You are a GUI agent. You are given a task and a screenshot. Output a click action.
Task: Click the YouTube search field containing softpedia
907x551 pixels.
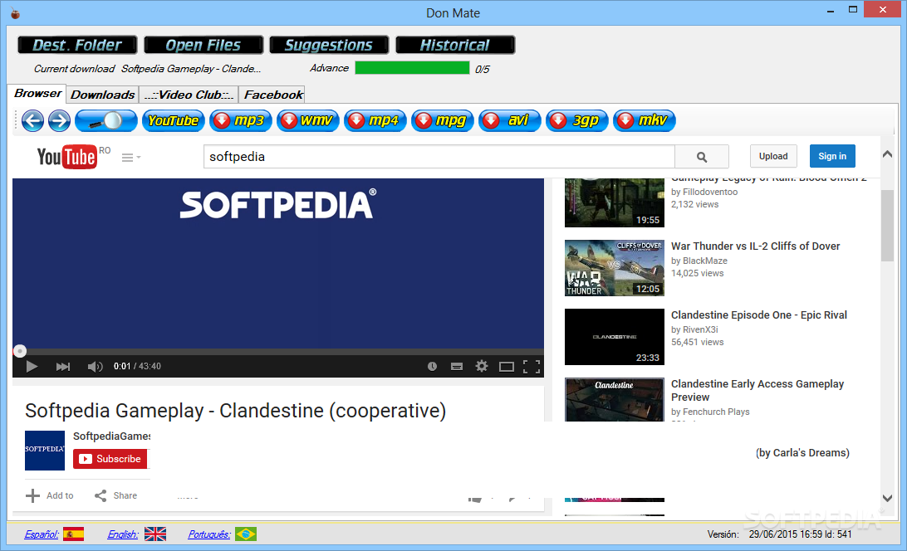point(439,157)
